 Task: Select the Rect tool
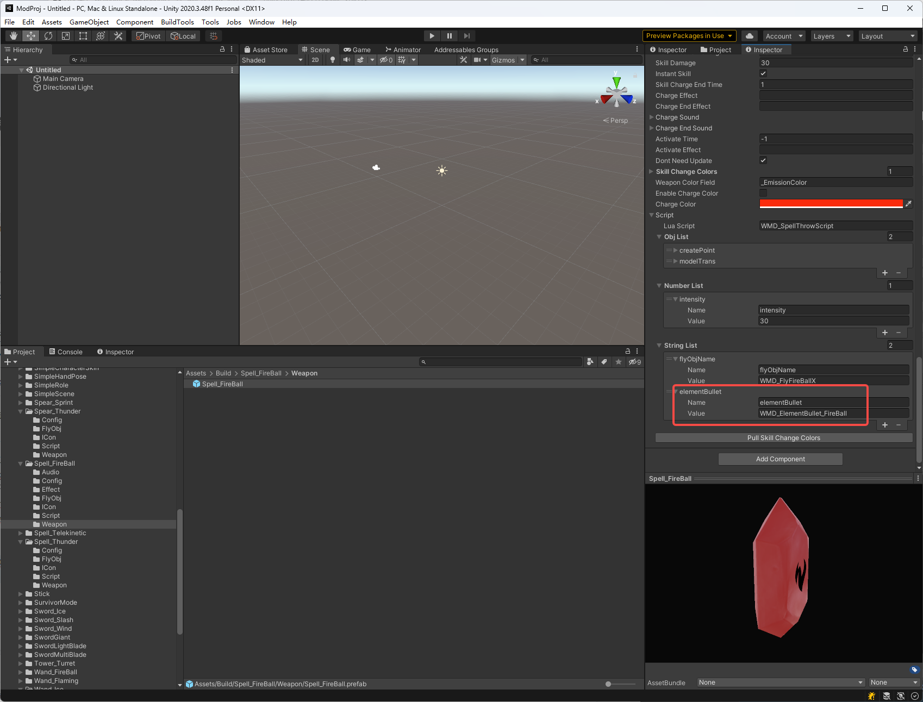click(x=83, y=36)
